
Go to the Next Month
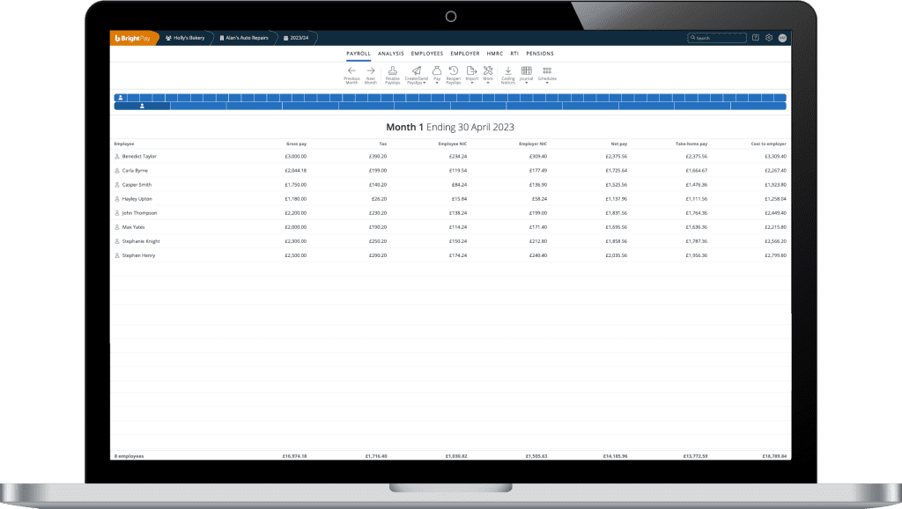click(x=371, y=76)
